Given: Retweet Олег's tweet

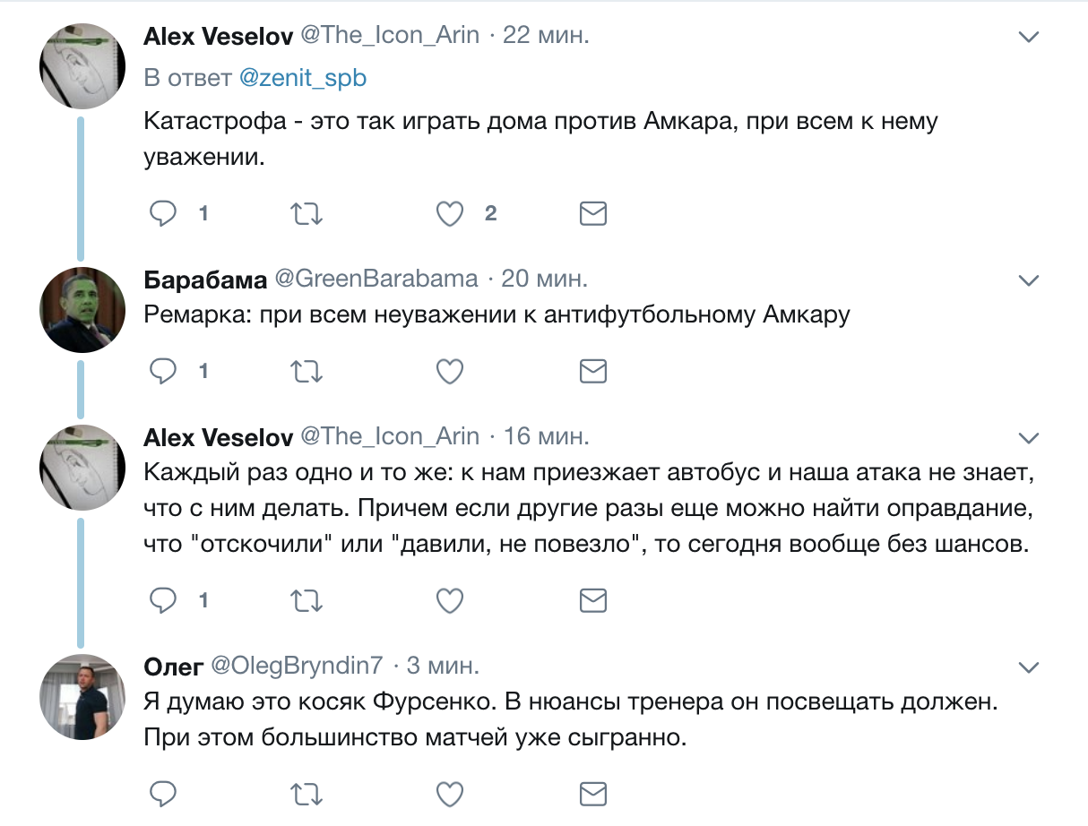Looking at the screenshot, I should click(307, 793).
